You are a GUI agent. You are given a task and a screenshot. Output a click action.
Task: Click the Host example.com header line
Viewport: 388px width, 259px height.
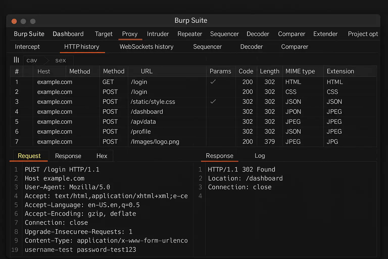click(55, 178)
